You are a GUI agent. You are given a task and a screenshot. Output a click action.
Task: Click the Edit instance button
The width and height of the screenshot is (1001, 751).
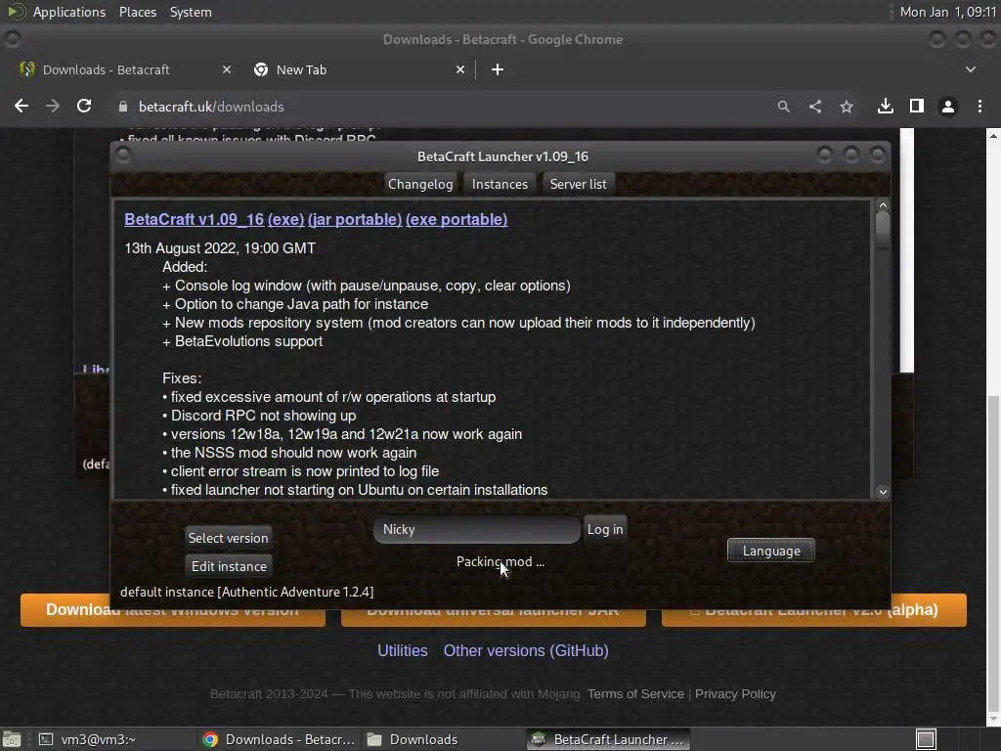(x=229, y=566)
